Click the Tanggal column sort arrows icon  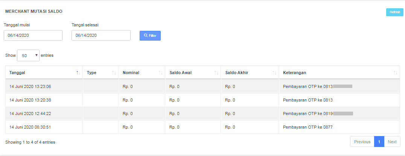pos(78,73)
